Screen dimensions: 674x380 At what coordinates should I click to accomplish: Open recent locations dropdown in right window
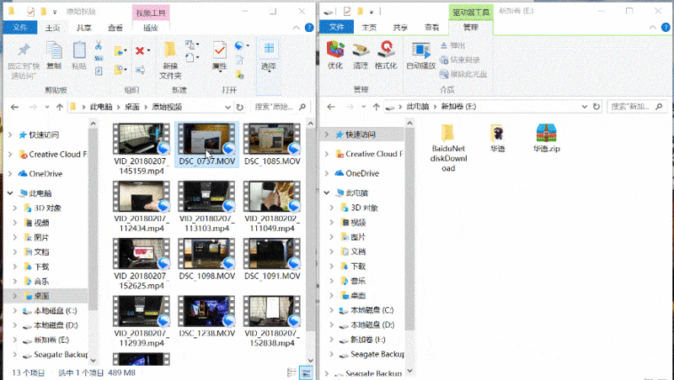coord(364,107)
